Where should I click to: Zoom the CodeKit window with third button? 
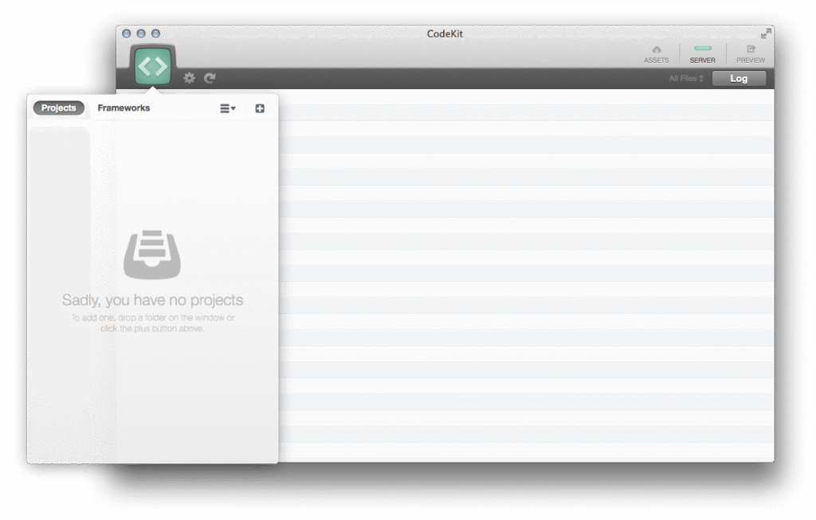(155, 33)
